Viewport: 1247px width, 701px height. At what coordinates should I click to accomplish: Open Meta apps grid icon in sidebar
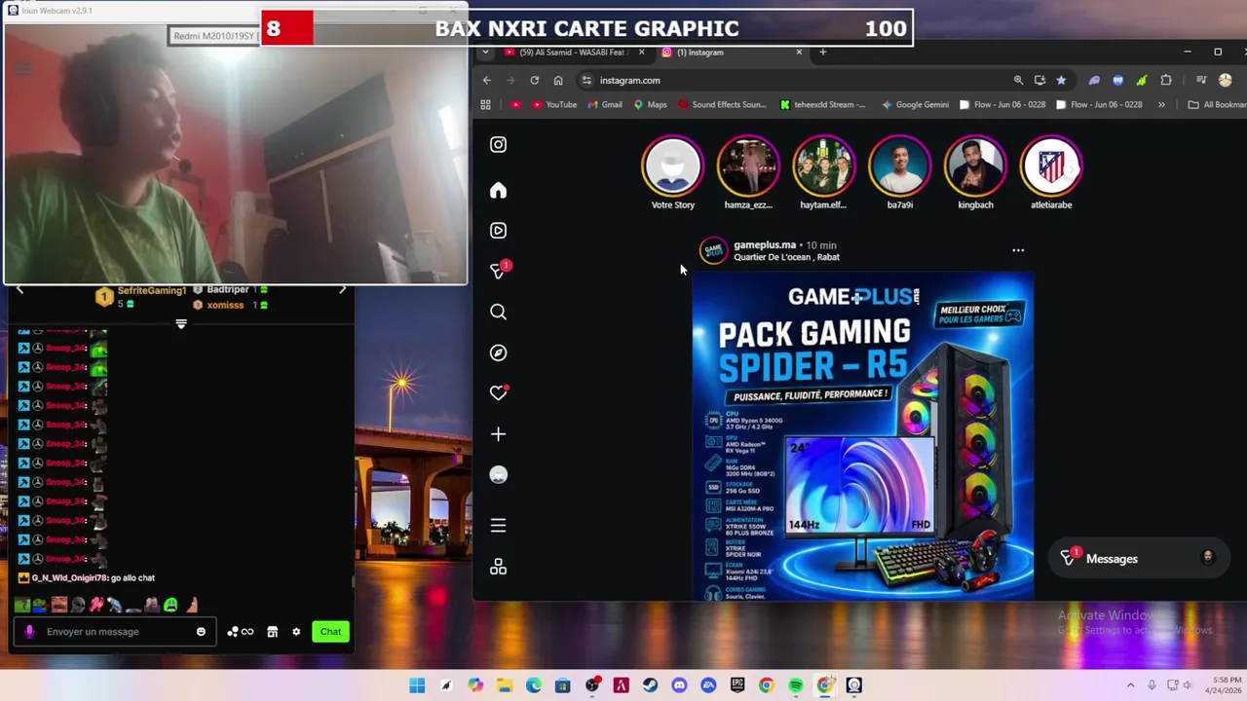(498, 567)
